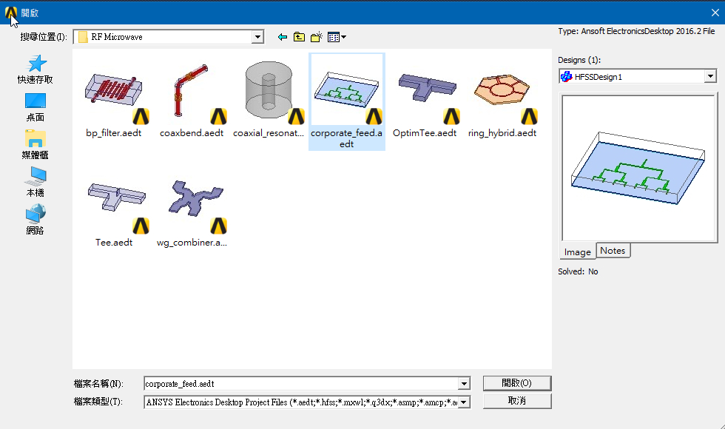725x429 pixels.
Task: Go to Desktop (桌面) location
Action: (x=36, y=107)
